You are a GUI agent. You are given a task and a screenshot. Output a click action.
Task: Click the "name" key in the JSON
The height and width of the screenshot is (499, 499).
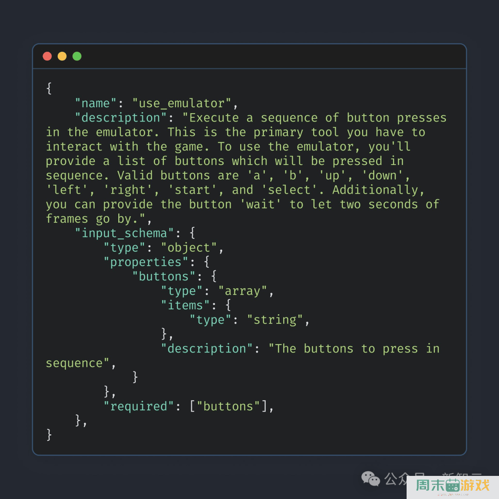(96, 103)
